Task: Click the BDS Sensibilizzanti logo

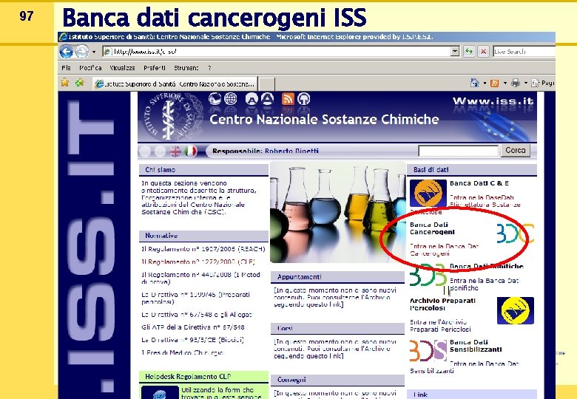Action: pyautogui.click(x=428, y=350)
